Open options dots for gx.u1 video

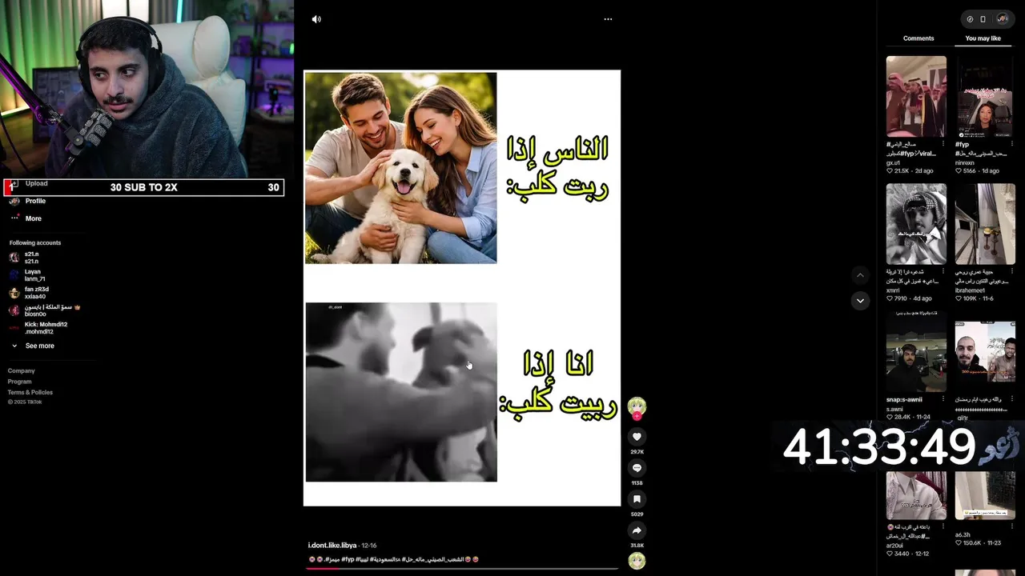(x=943, y=144)
